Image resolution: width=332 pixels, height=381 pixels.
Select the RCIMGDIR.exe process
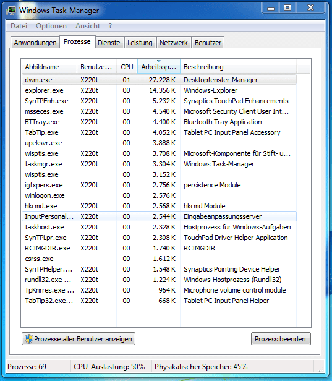pyautogui.click(x=159, y=248)
